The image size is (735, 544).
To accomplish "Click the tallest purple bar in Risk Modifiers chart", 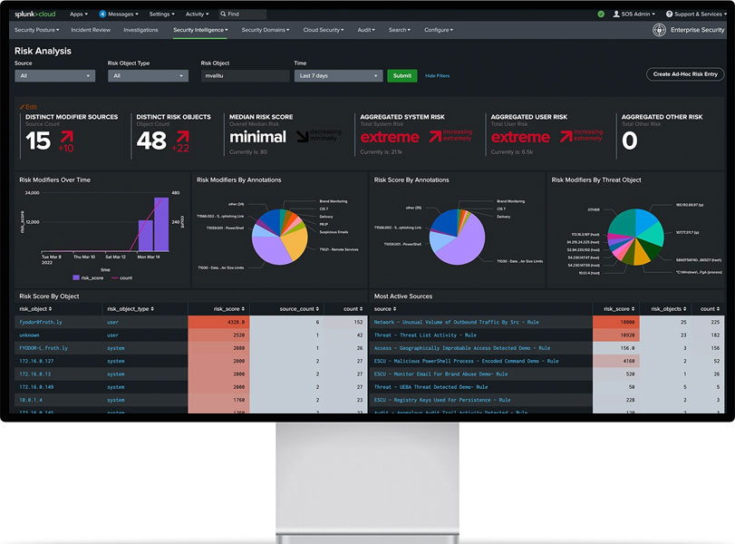I will click(x=161, y=224).
